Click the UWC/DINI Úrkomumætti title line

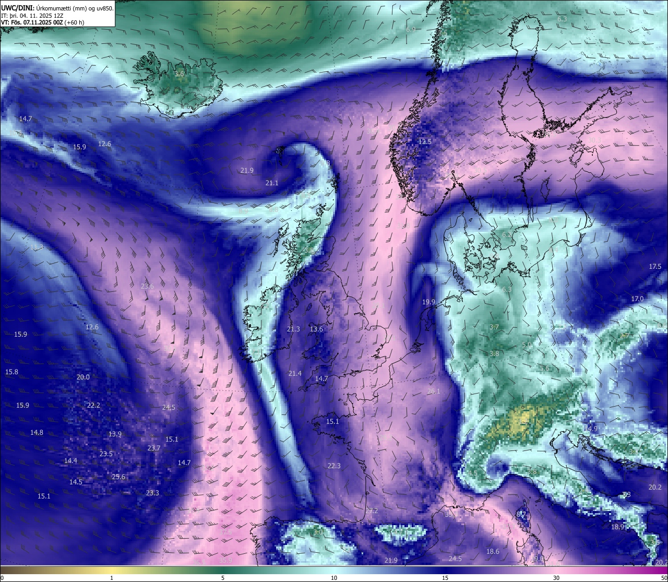pyautogui.click(x=57, y=8)
